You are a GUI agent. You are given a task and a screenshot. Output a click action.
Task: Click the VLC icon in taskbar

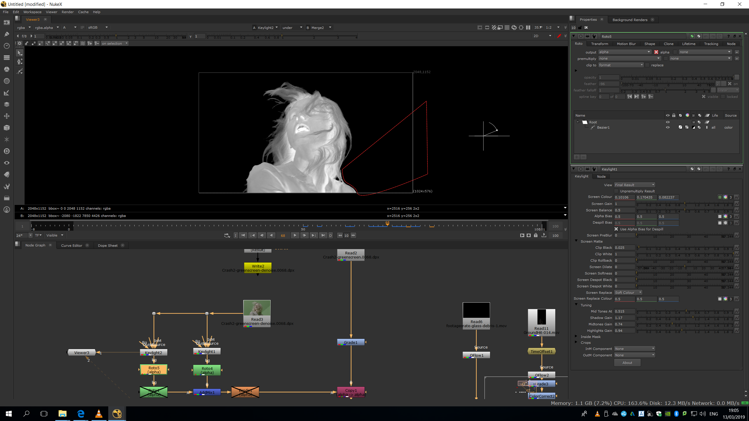coord(99,413)
